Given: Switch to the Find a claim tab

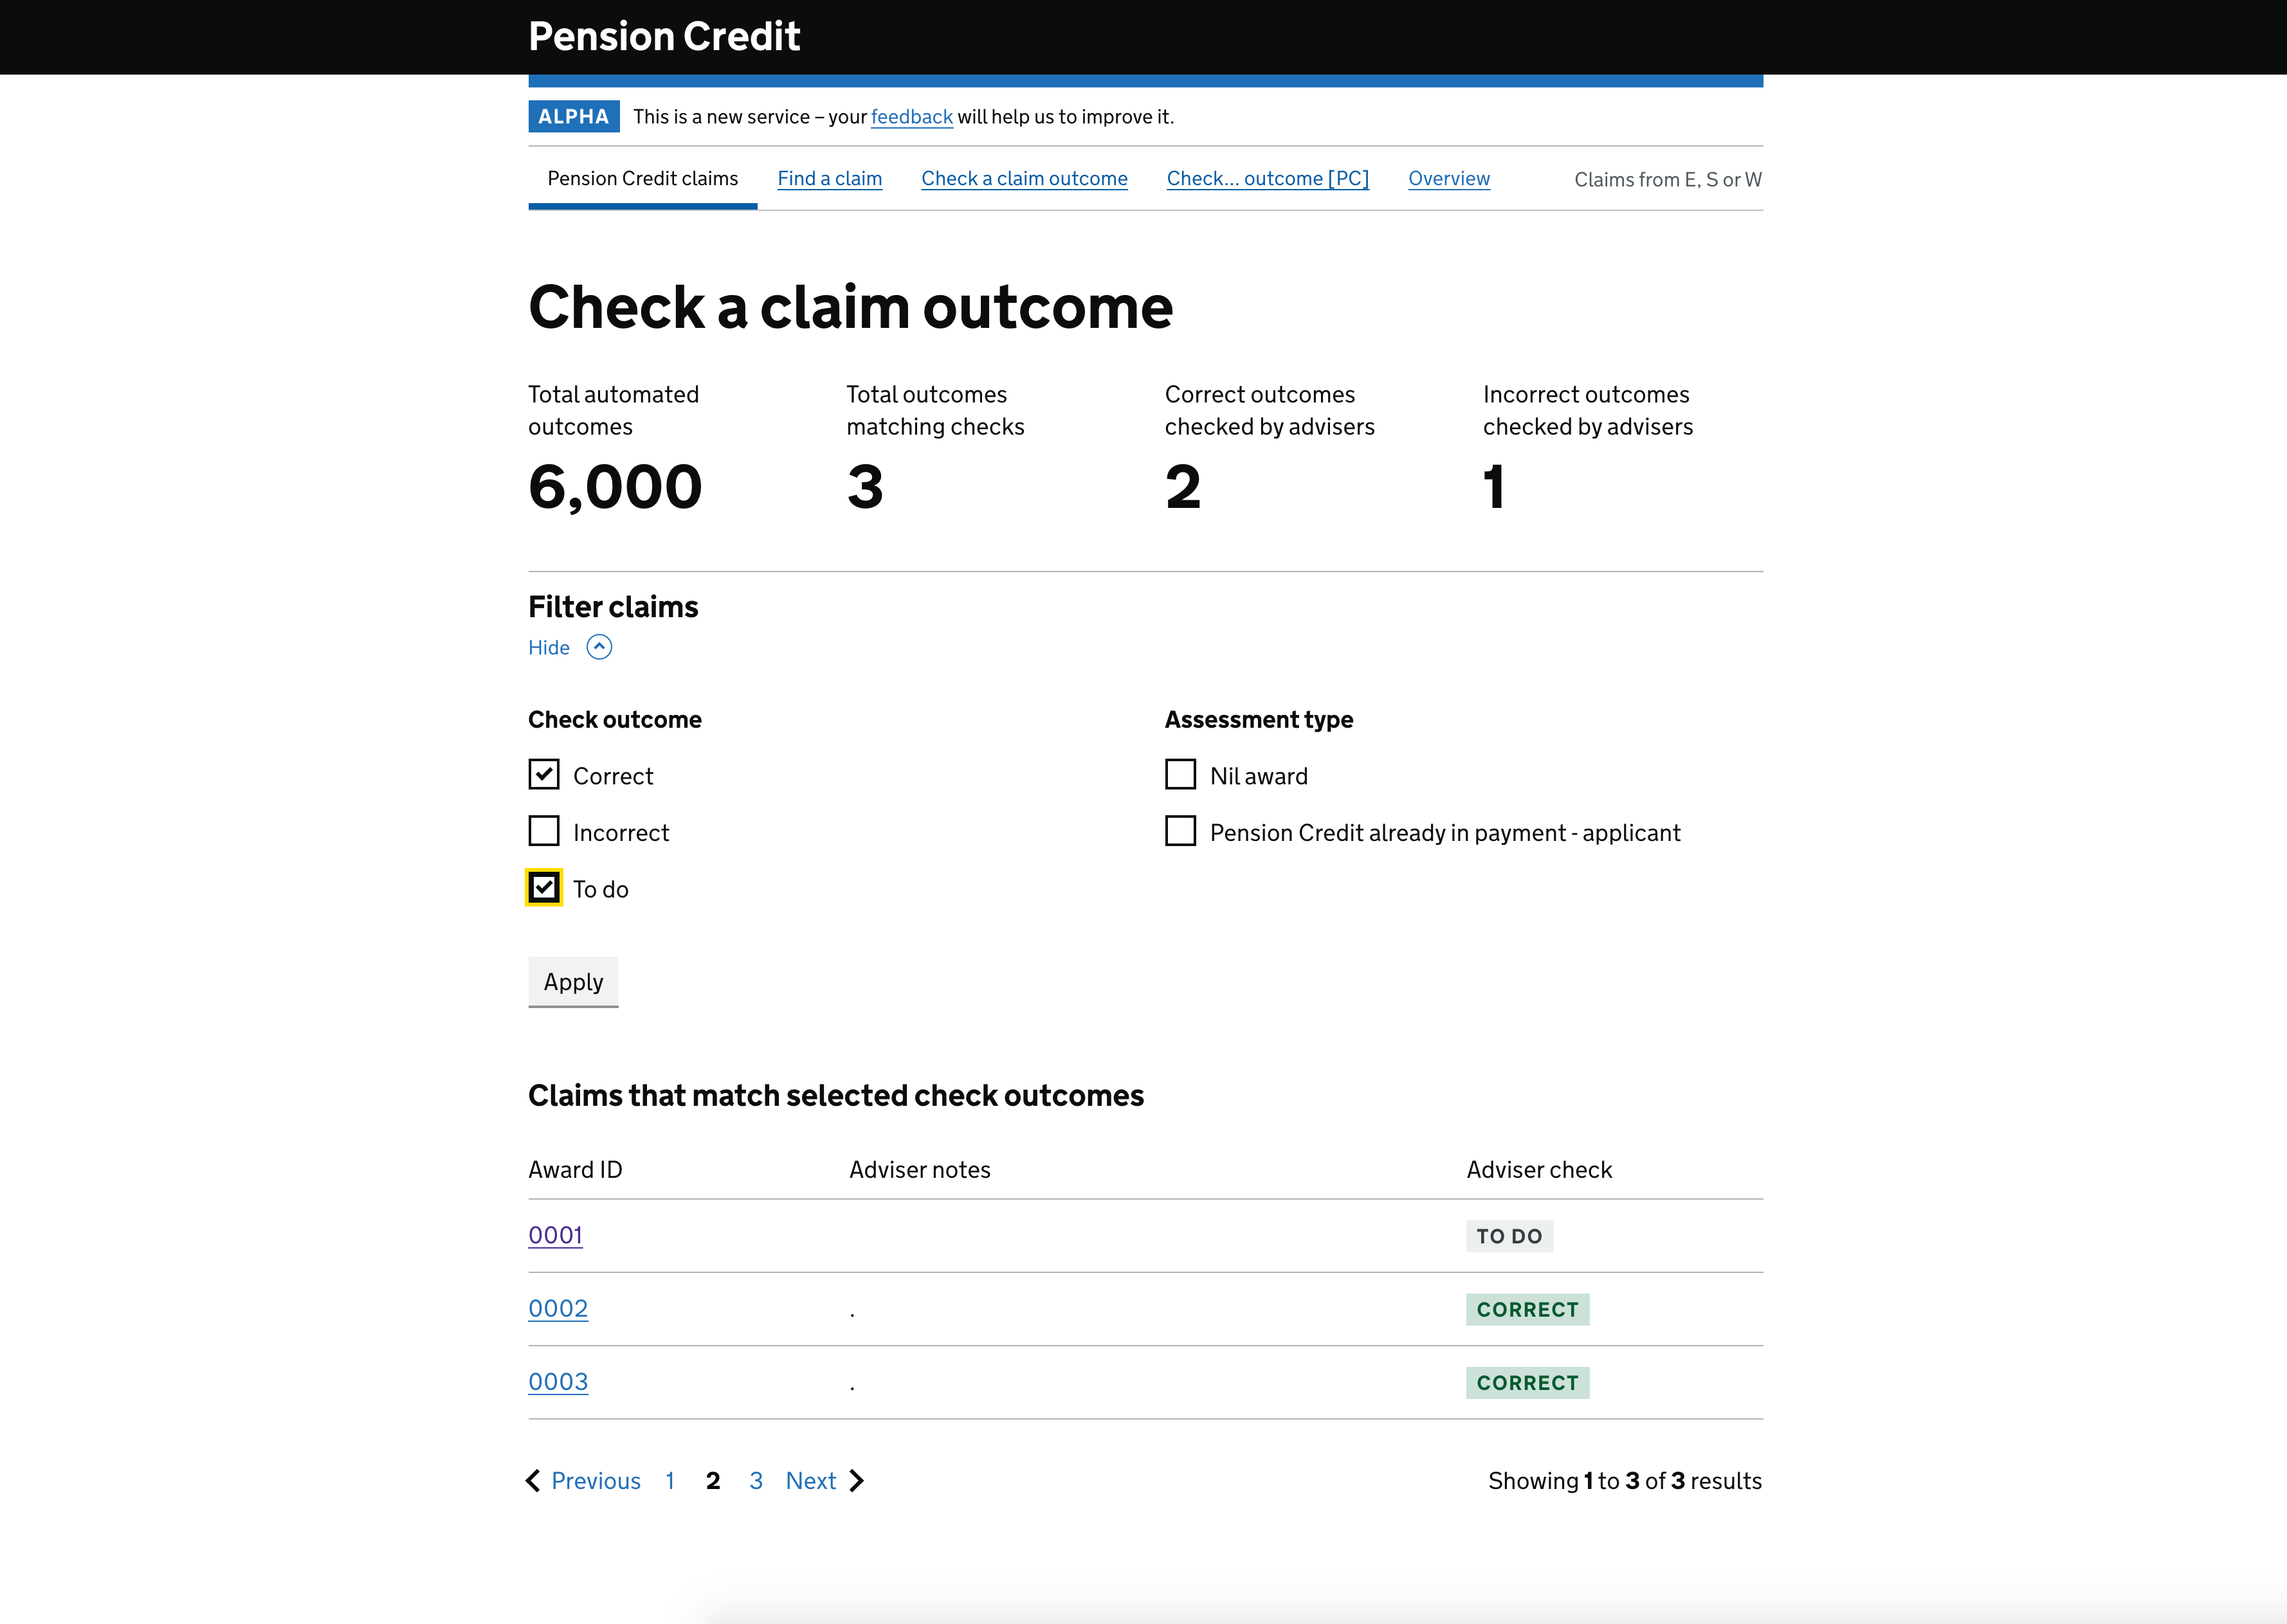Looking at the screenshot, I should (x=830, y=178).
